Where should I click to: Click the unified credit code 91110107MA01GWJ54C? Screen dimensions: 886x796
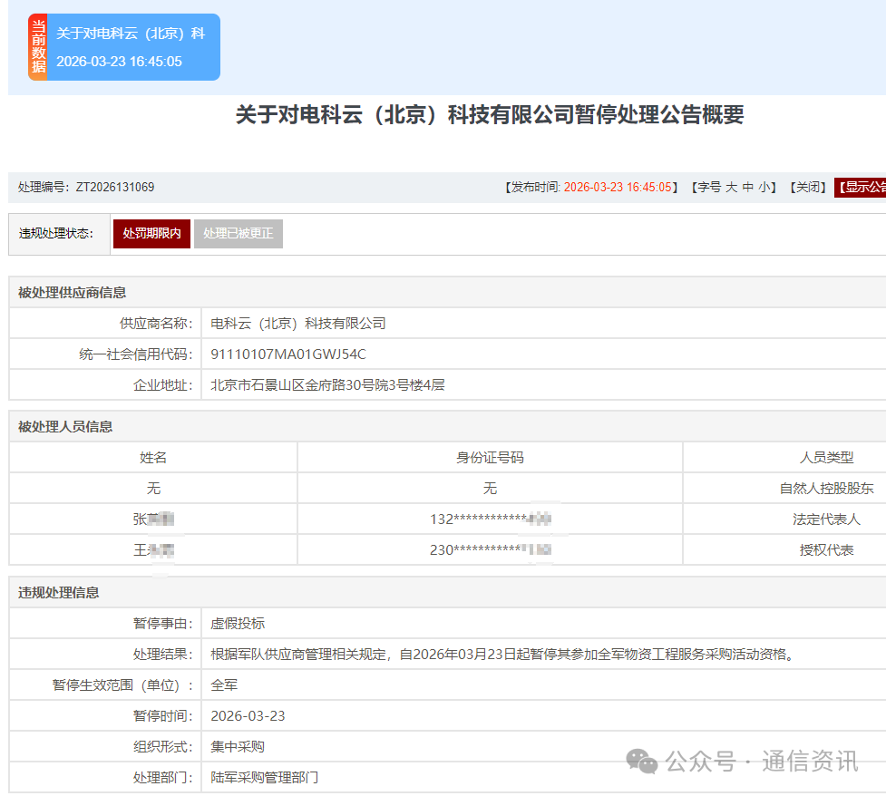pyautogui.click(x=288, y=354)
